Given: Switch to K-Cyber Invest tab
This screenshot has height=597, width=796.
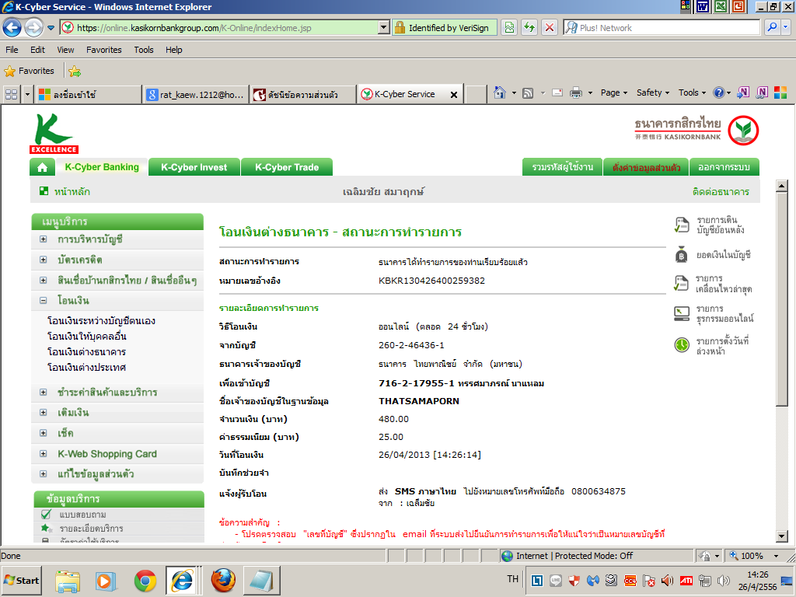Looking at the screenshot, I should click(x=194, y=167).
